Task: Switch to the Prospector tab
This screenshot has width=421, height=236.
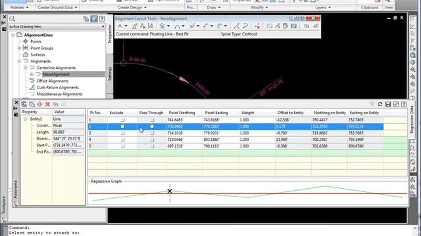Action: coord(110,33)
